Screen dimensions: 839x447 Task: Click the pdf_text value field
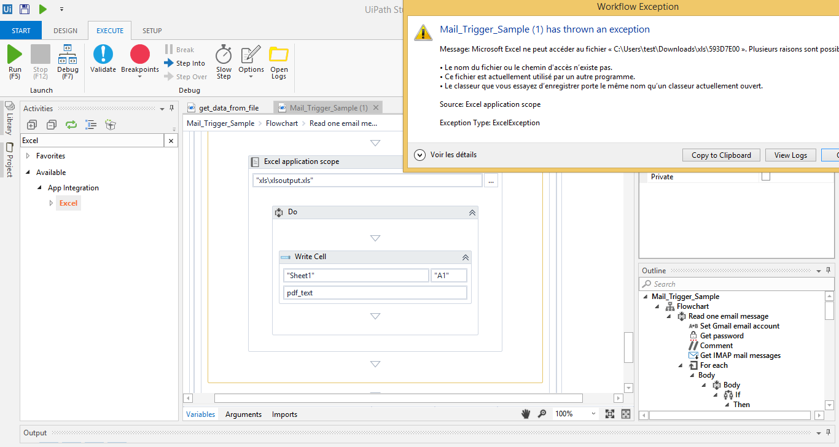[x=375, y=293]
